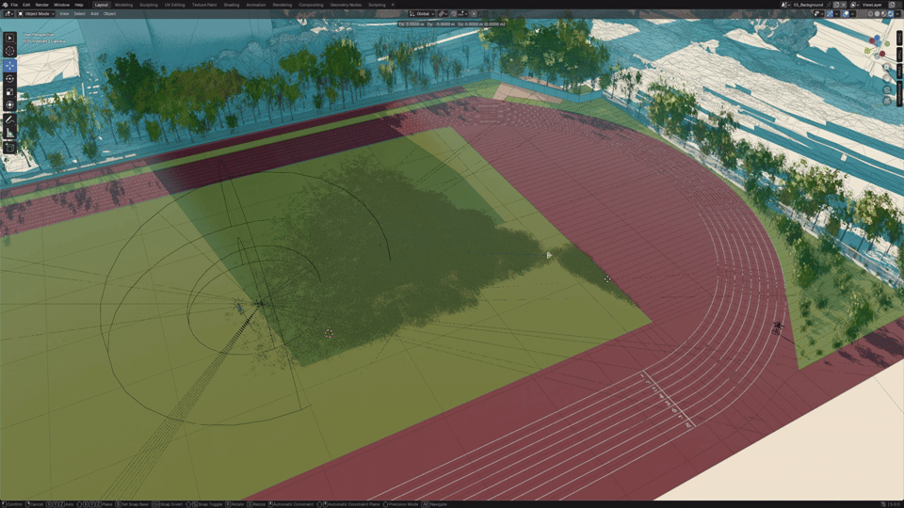
Task: Select the Add Cube tool
Action: coord(9,148)
